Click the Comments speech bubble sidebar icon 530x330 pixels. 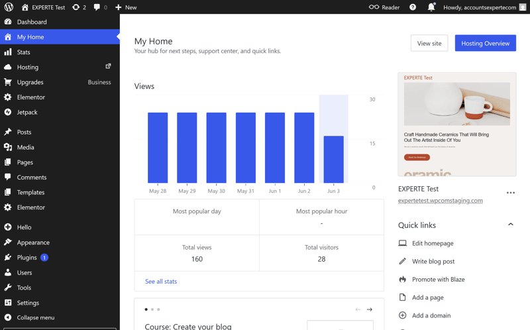point(8,177)
